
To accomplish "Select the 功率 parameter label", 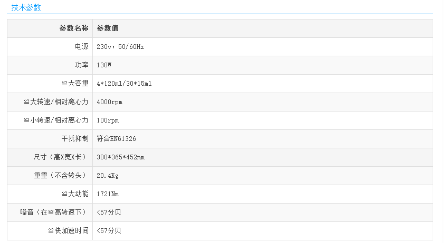I will (x=81, y=65).
